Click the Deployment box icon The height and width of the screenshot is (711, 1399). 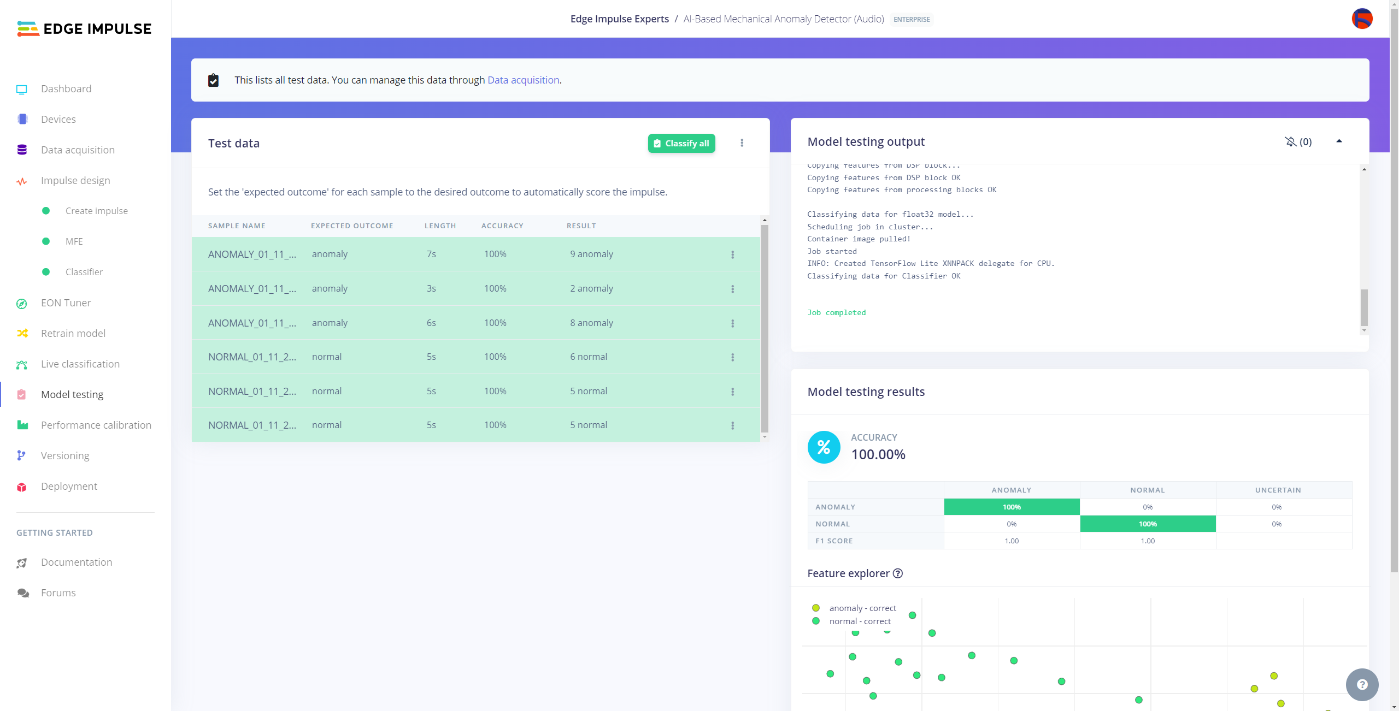tap(22, 487)
